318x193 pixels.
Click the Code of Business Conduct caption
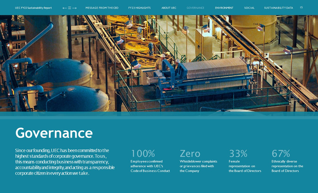(x=150, y=171)
